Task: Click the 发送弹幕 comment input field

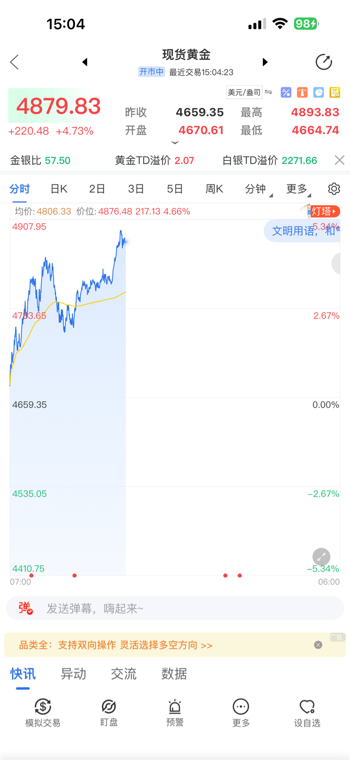Action: click(182, 608)
